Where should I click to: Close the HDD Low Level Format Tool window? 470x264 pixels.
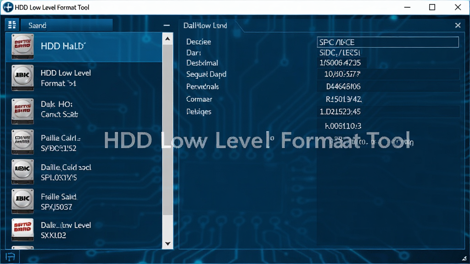coord(458,7)
